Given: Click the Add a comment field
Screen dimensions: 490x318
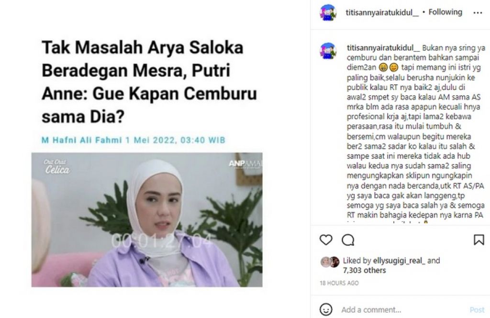Looking at the screenshot, I should click(403, 309).
